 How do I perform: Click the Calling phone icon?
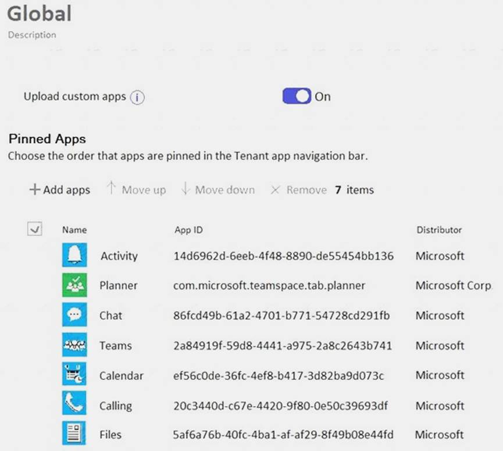click(x=74, y=406)
